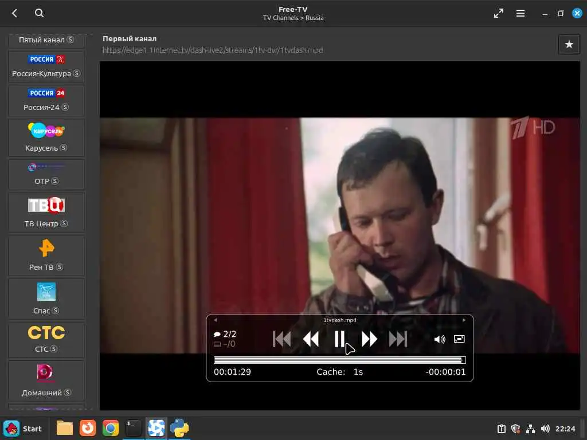
Task: Switch to the Спас channel
Action: (46, 298)
